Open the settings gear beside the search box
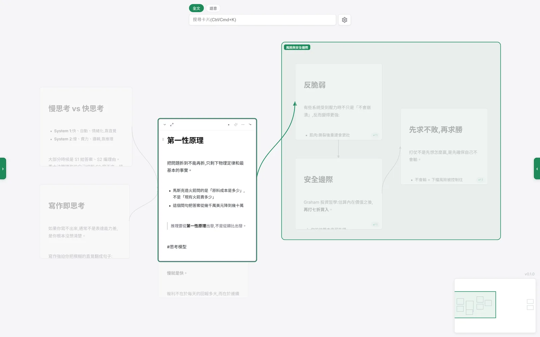 coord(344,20)
